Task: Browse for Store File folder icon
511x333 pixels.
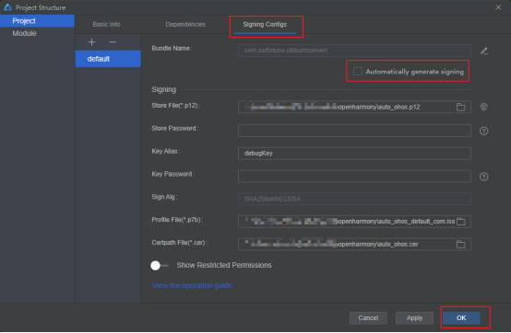Action: pyautogui.click(x=460, y=107)
